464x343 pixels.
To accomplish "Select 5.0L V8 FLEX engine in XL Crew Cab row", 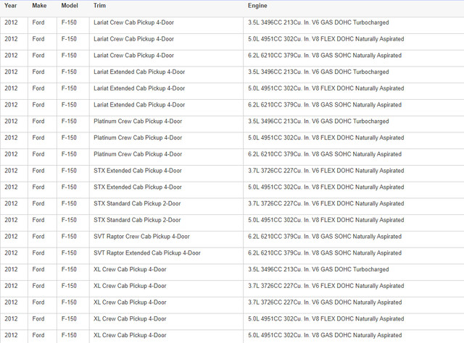I will [x=326, y=319].
